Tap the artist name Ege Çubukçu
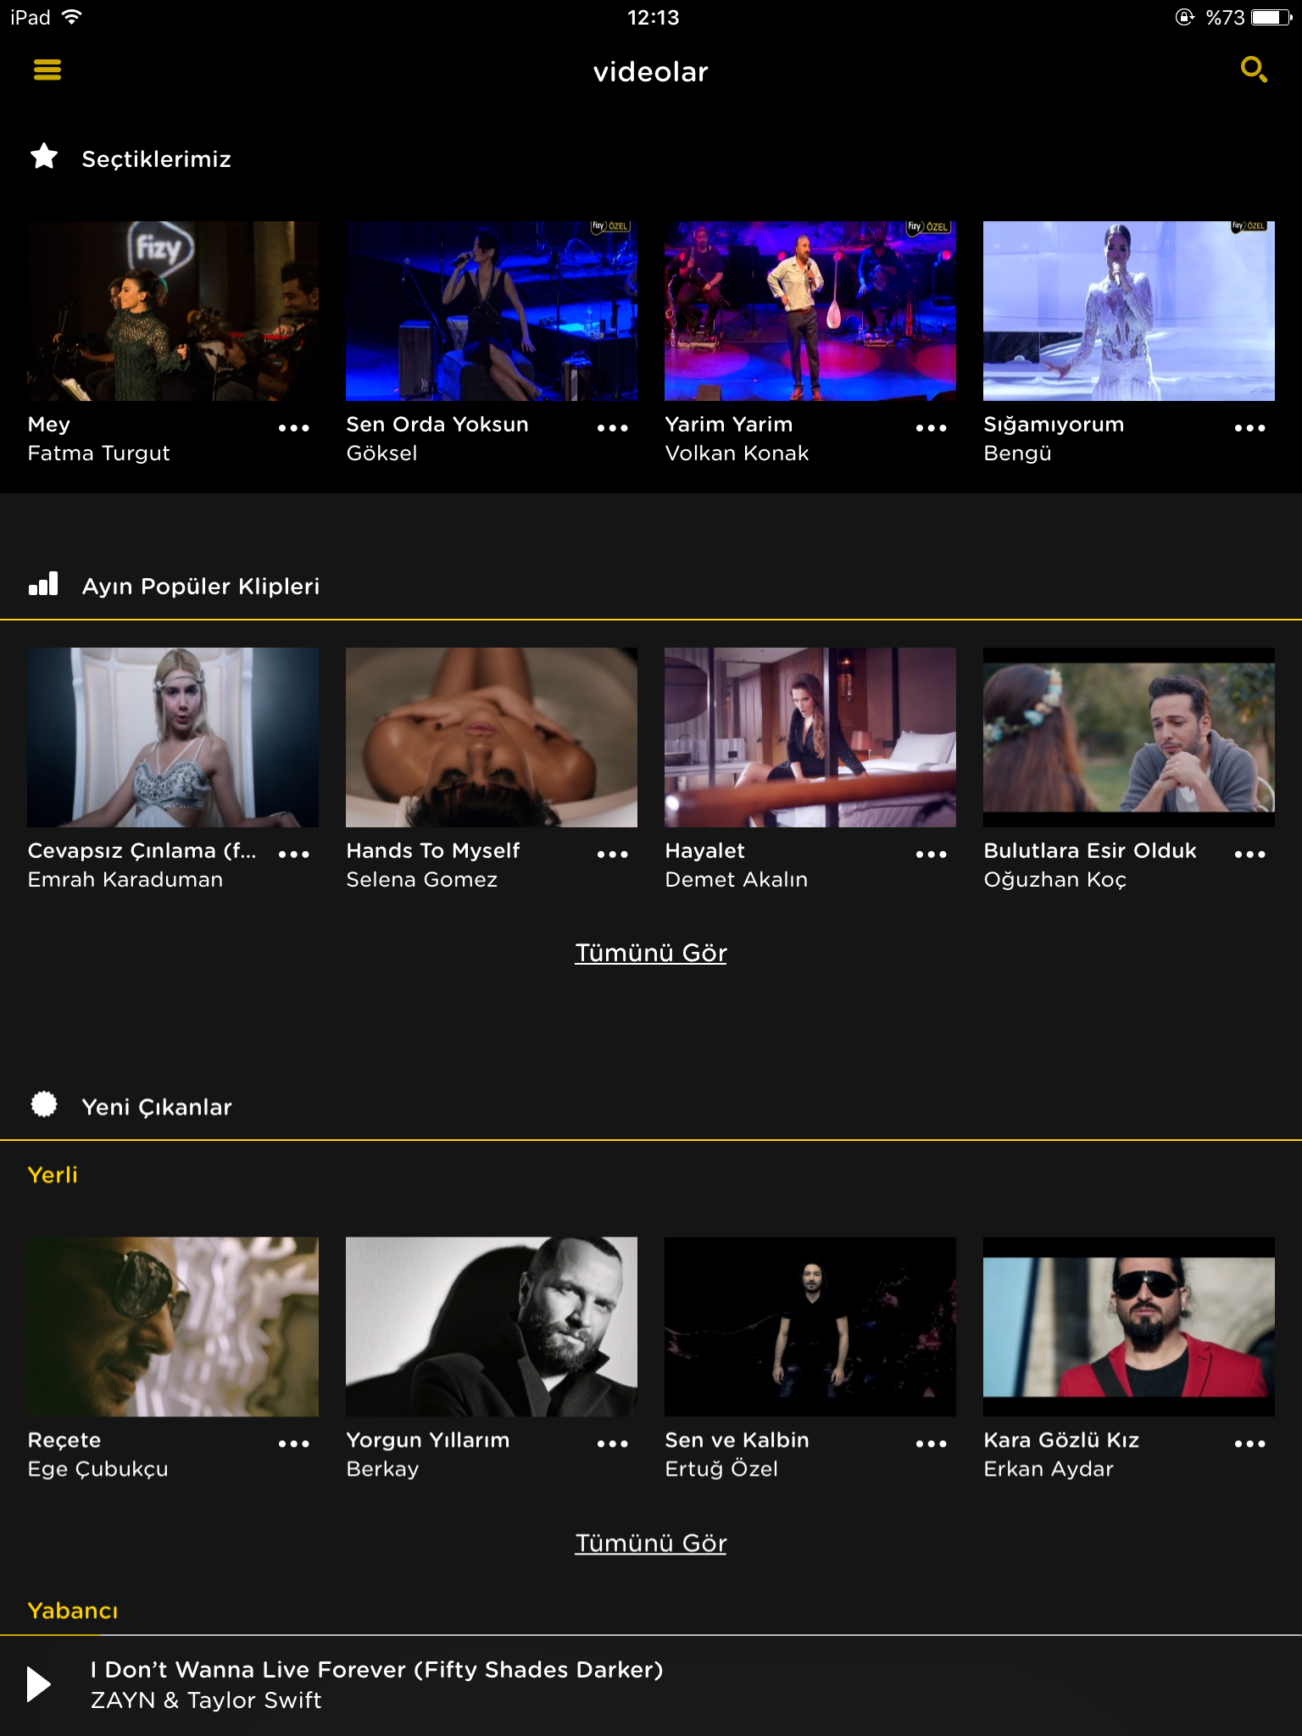The width and height of the screenshot is (1302, 1736). tap(97, 1469)
